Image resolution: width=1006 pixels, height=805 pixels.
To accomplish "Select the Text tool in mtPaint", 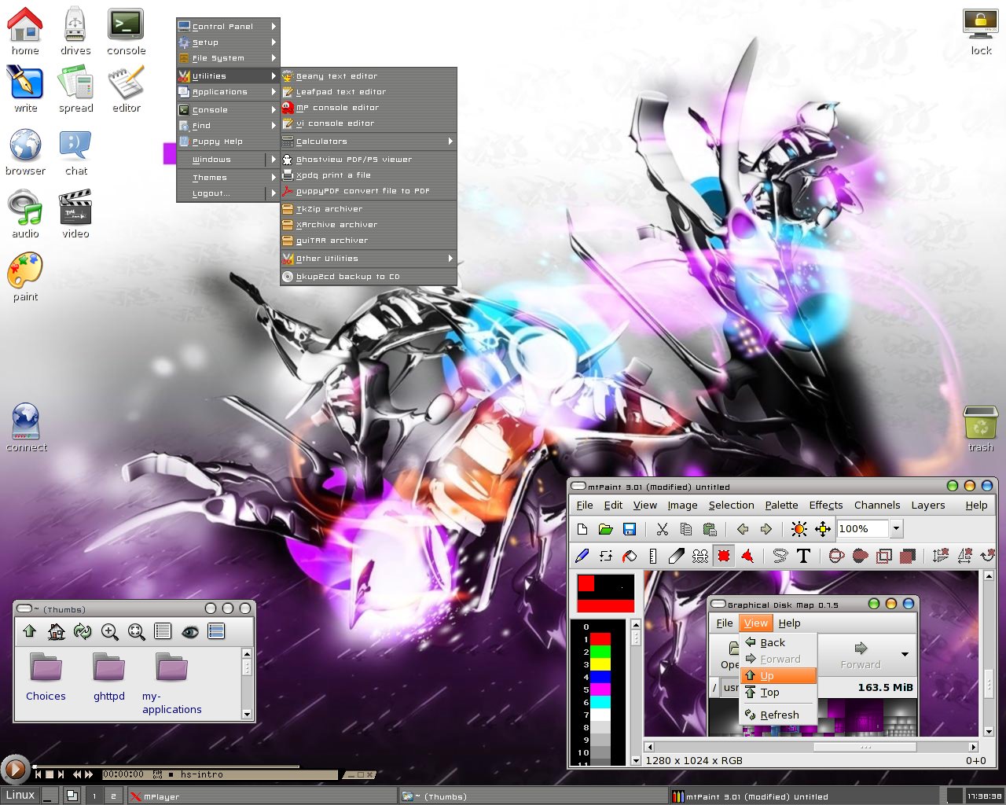I will (x=803, y=556).
